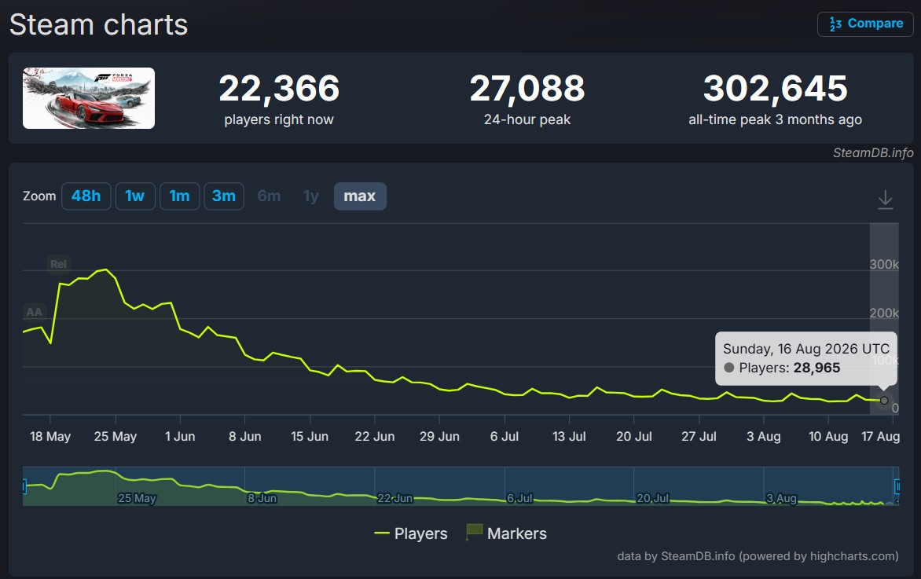Open the data by SteamDB.info highcharts credit
The image size is (921, 579).
click(x=758, y=556)
